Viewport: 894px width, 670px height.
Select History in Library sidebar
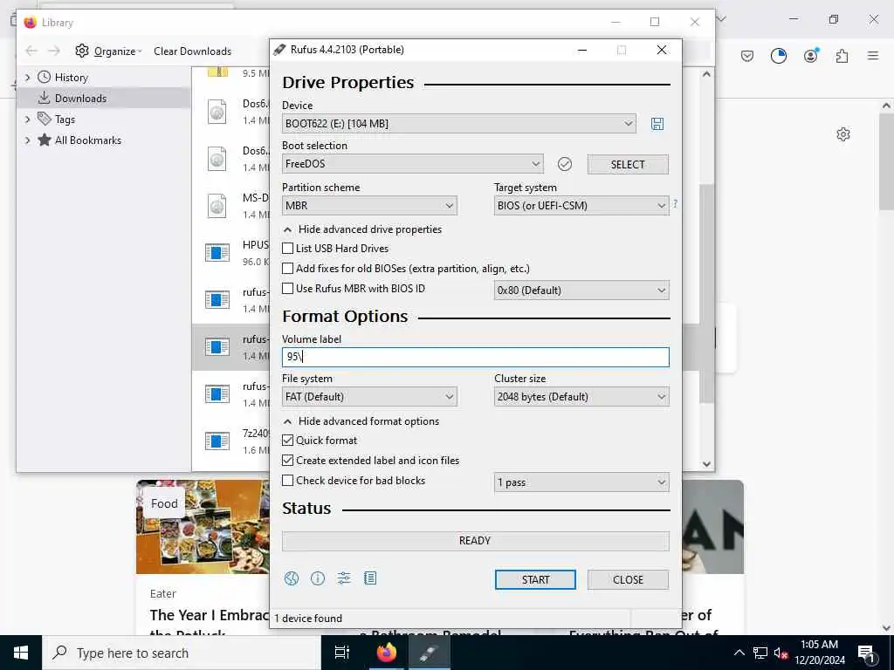pyautogui.click(x=72, y=78)
